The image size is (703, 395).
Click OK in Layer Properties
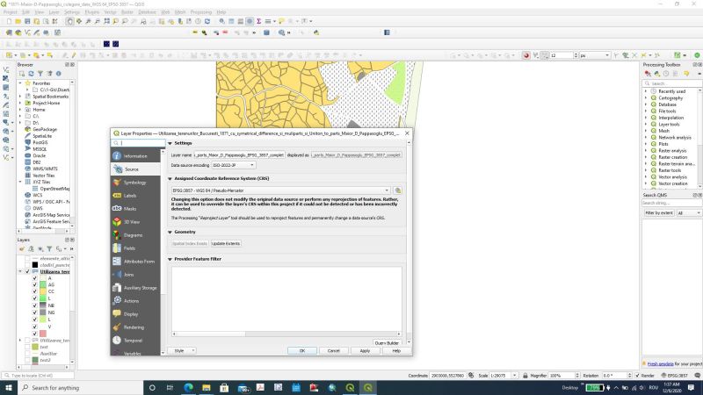coord(302,350)
